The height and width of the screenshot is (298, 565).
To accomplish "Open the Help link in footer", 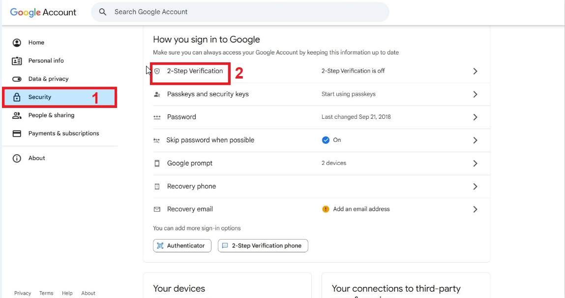I will [x=67, y=293].
